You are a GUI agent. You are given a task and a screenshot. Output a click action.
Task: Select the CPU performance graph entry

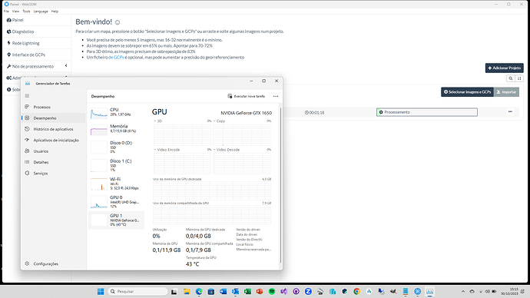117,112
